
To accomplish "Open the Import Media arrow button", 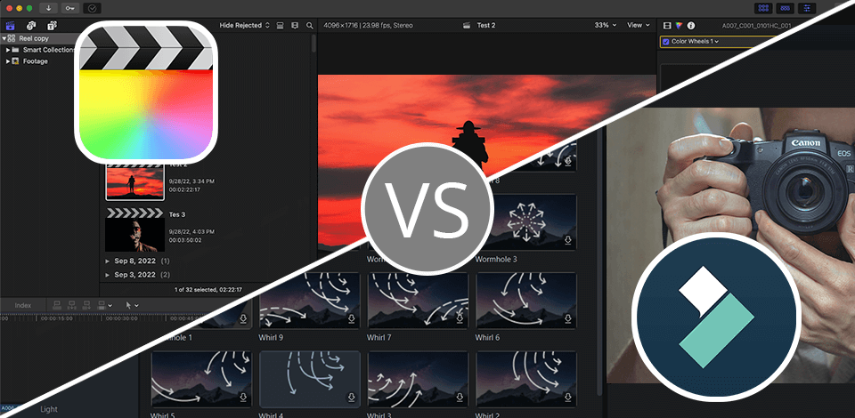I will [48, 8].
